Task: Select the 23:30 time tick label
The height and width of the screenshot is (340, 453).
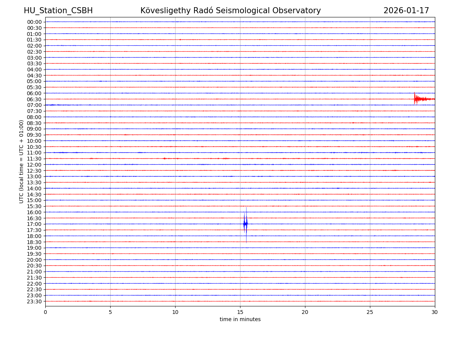Action: pyautogui.click(x=34, y=301)
